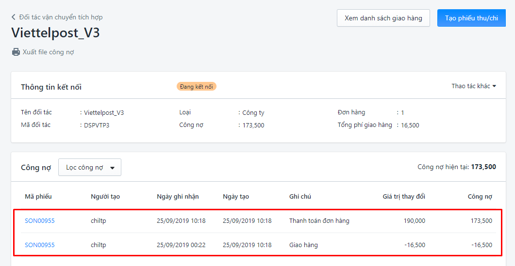This screenshot has width=515, height=266.
Task: Click the Người tạo column header
Action: click(105, 197)
